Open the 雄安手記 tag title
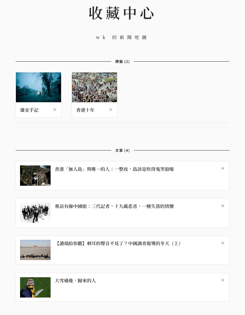Screen dimensions: 245x315 (x=29, y=110)
